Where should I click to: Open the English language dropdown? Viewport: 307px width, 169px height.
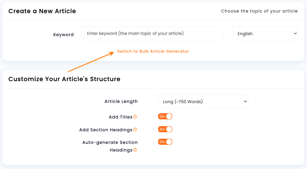[x=265, y=34]
